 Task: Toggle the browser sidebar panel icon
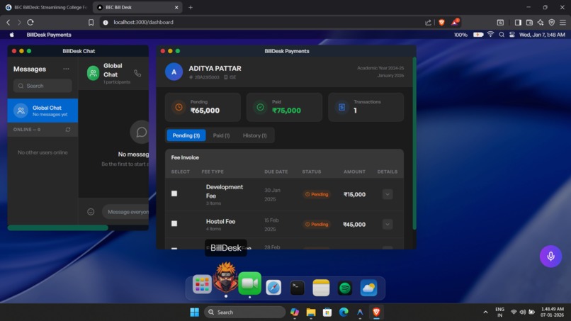point(518,22)
